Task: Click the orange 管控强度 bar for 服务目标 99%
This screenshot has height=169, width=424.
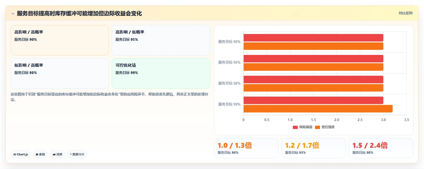Action: tap(318, 109)
